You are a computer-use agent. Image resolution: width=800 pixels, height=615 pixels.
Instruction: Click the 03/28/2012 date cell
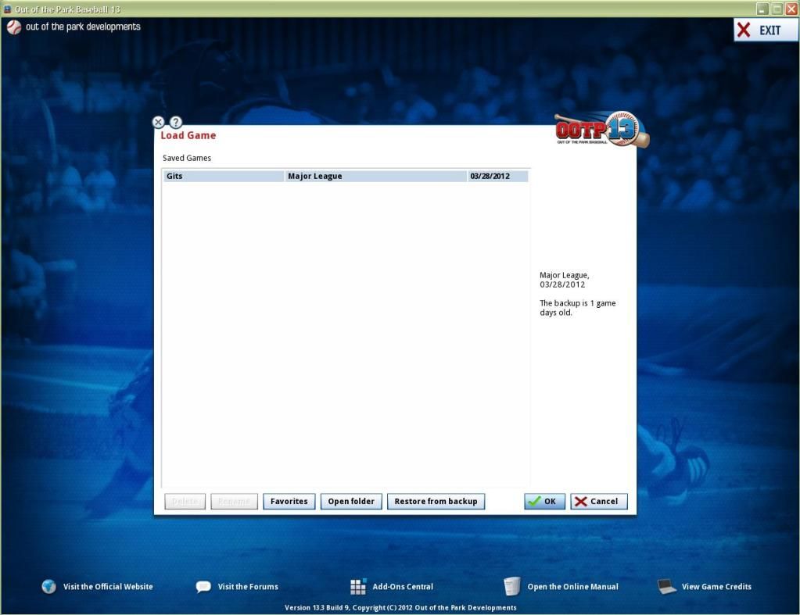[497, 176]
